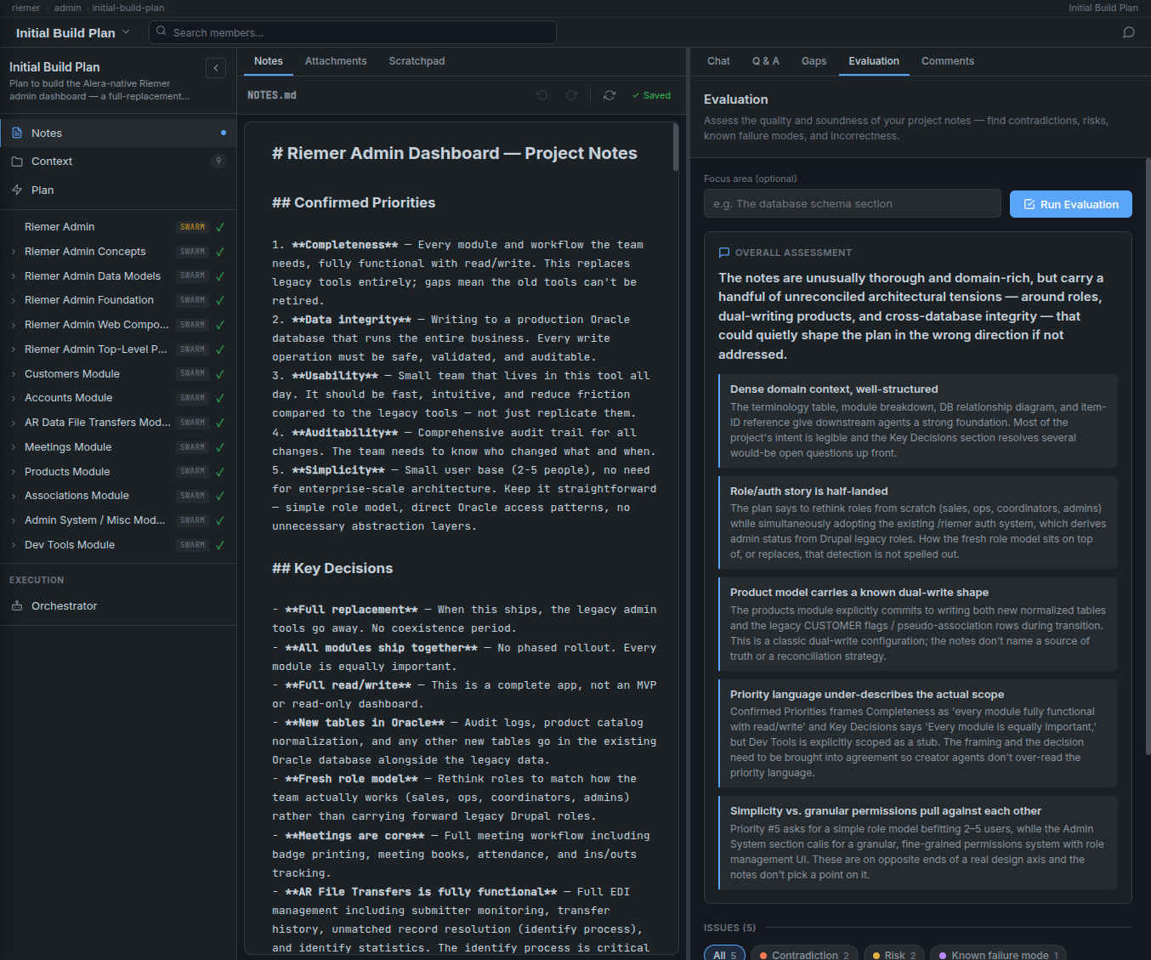Screen dimensions: 1151x960
Task: Open the Role/auth story is half-landed card
Action: click(x=918, y=522)
